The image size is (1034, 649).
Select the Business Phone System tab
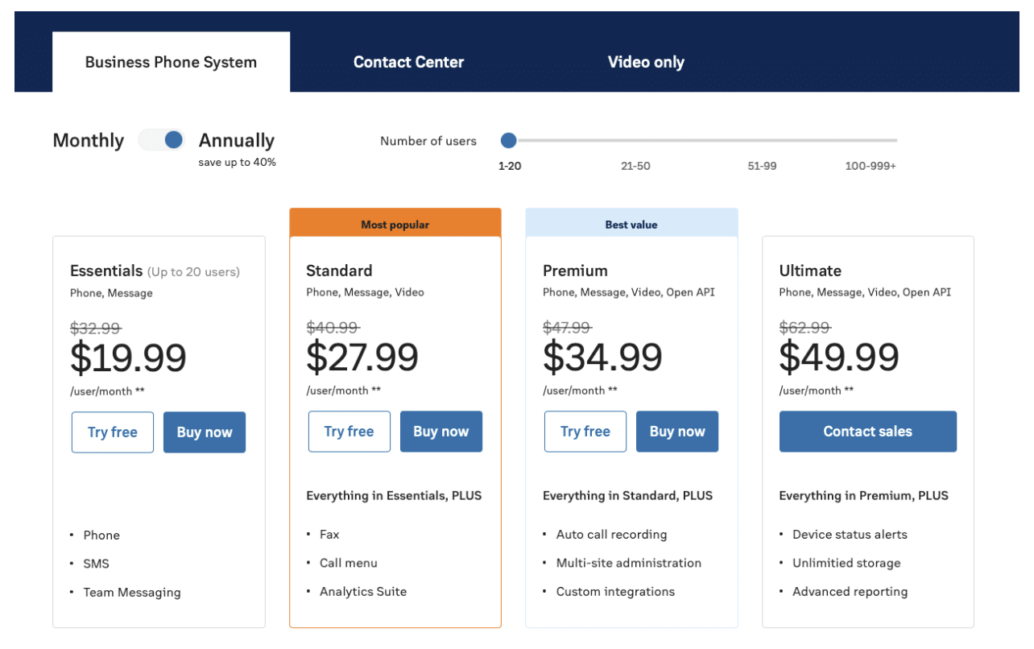[x=171, y=62]
